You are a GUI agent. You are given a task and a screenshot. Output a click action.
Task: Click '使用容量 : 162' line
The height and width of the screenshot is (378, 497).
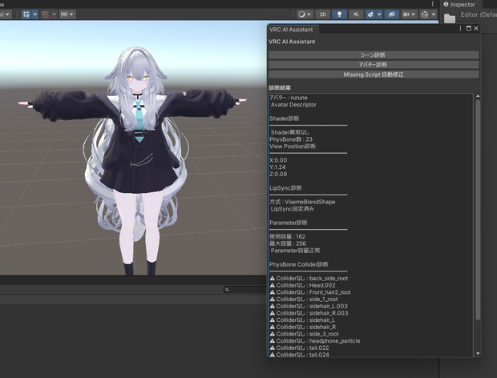click(x=288, y=237)
